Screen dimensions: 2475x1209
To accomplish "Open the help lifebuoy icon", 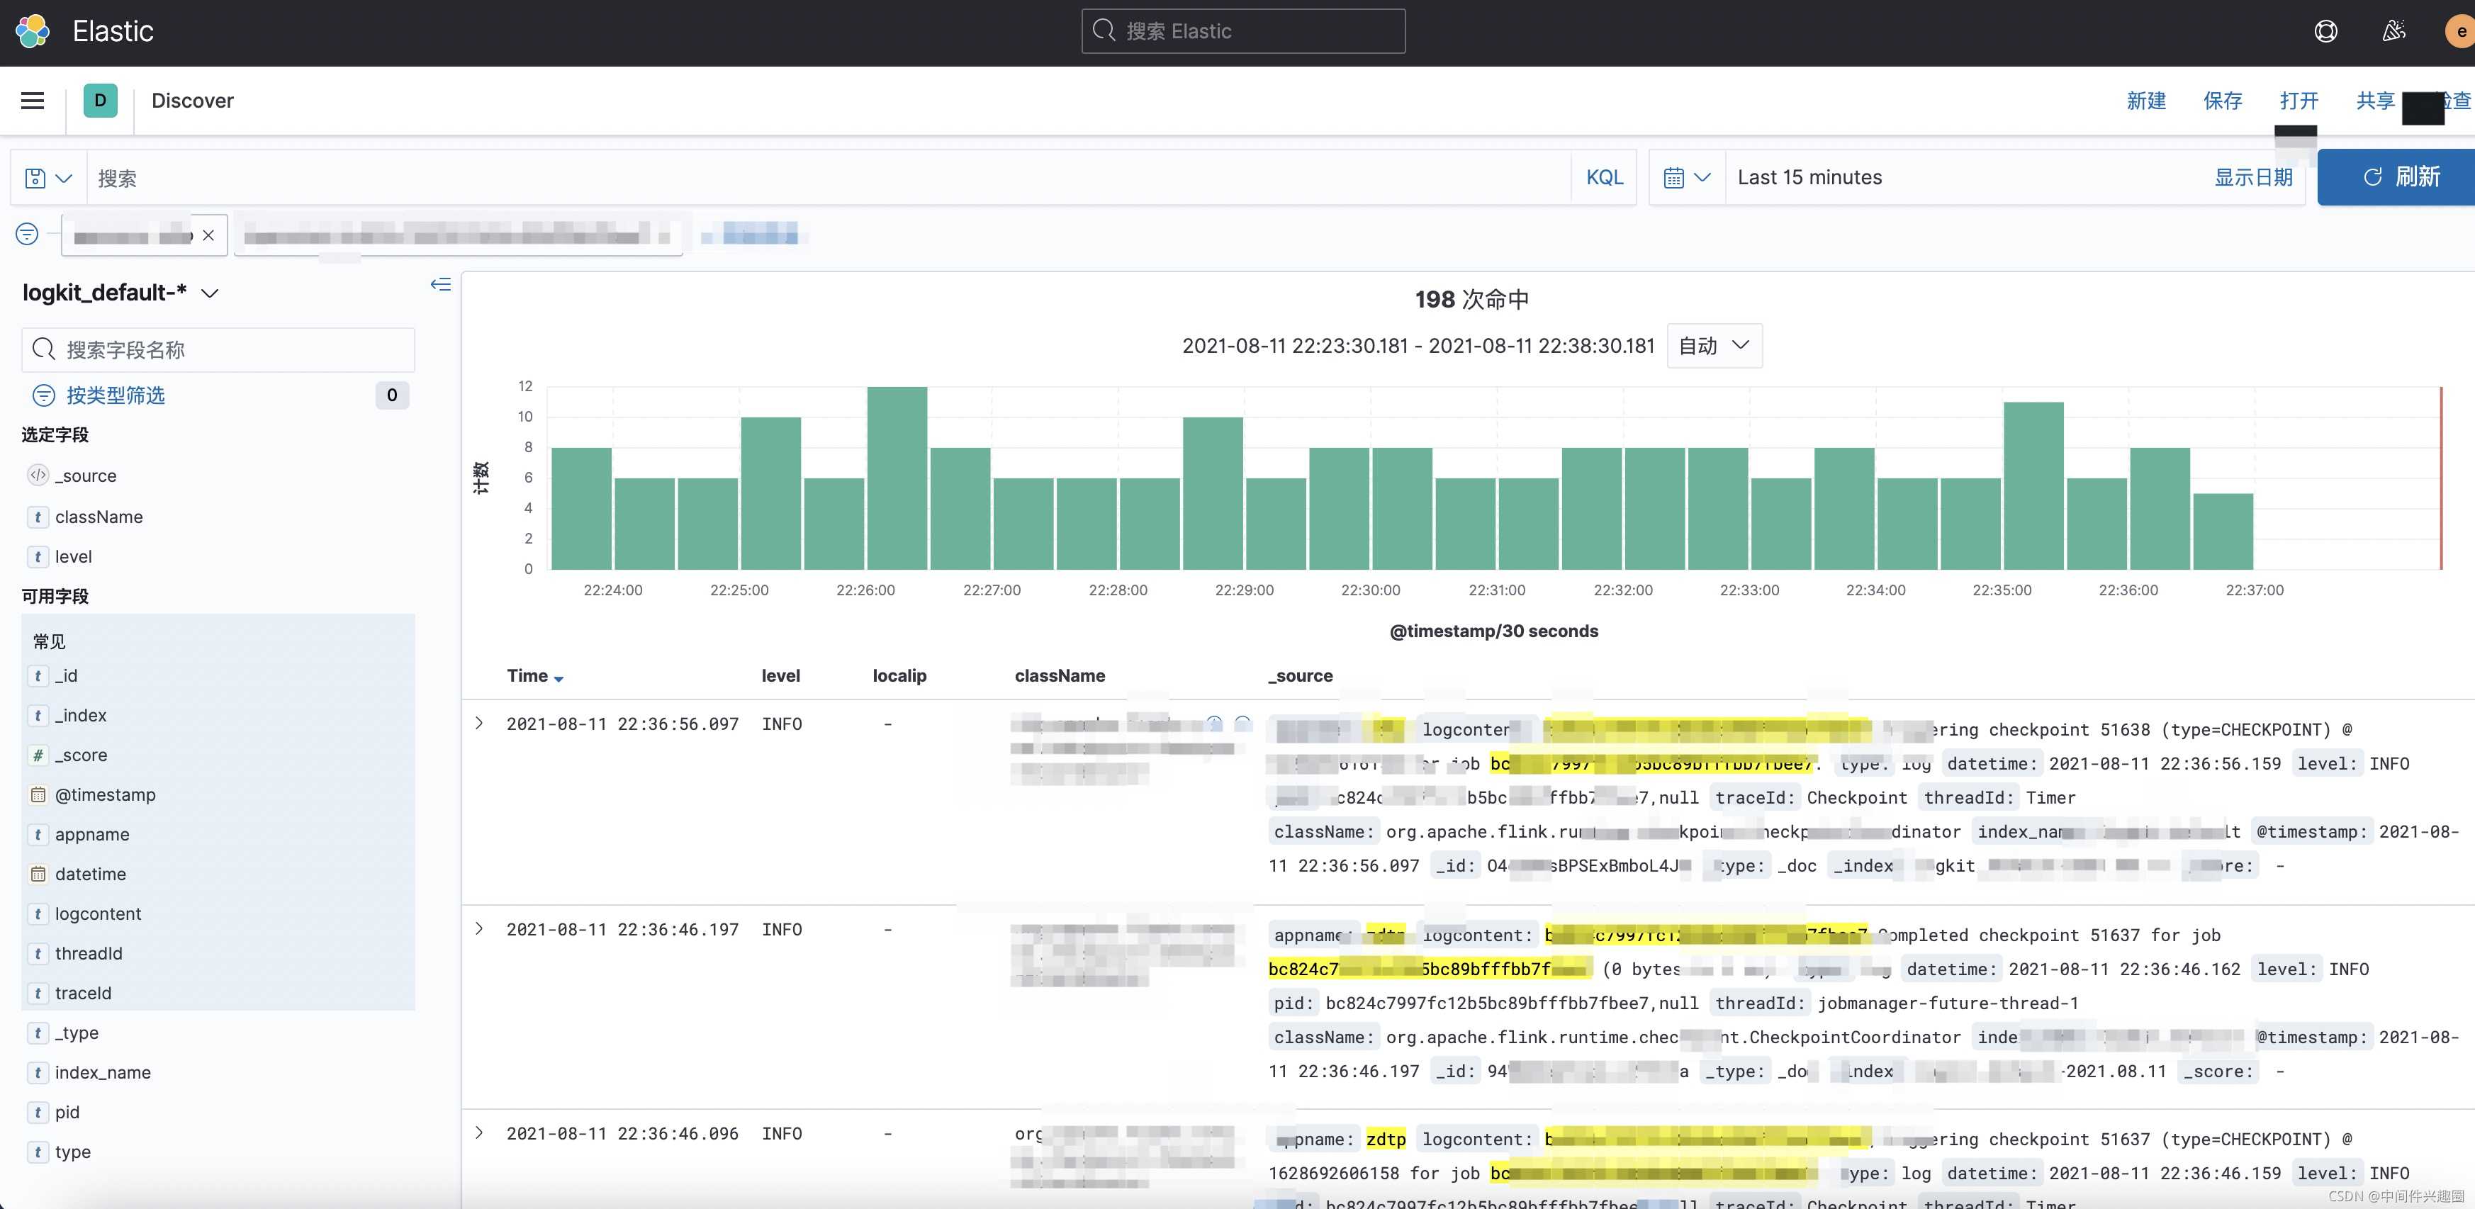I will coord(2325,30).
